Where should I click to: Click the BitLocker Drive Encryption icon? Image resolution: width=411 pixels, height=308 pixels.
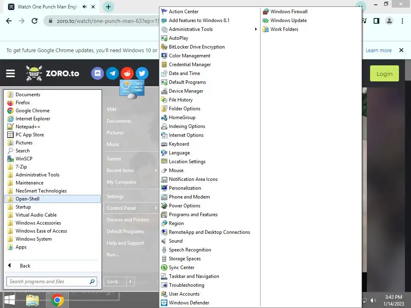click(x=164, y=47)
